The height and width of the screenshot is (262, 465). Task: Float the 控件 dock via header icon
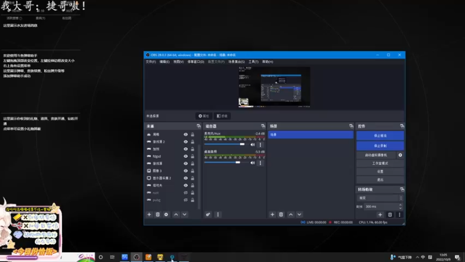point(402,126)
